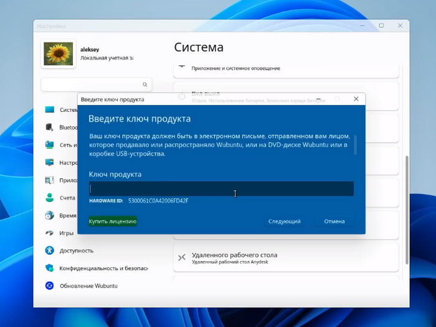Open Доступность accessibility icon
This screenshot has height=327, width=436.
click(50, 251)
